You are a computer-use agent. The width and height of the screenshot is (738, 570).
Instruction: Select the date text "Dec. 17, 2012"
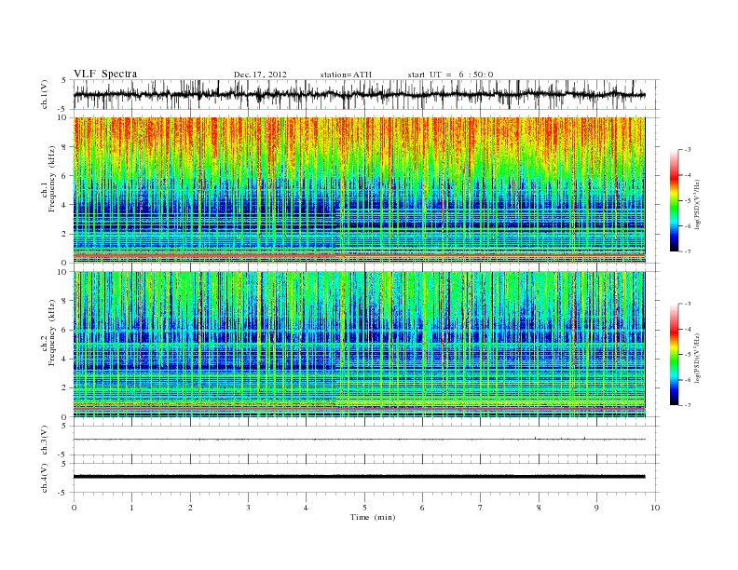point(260,75)
